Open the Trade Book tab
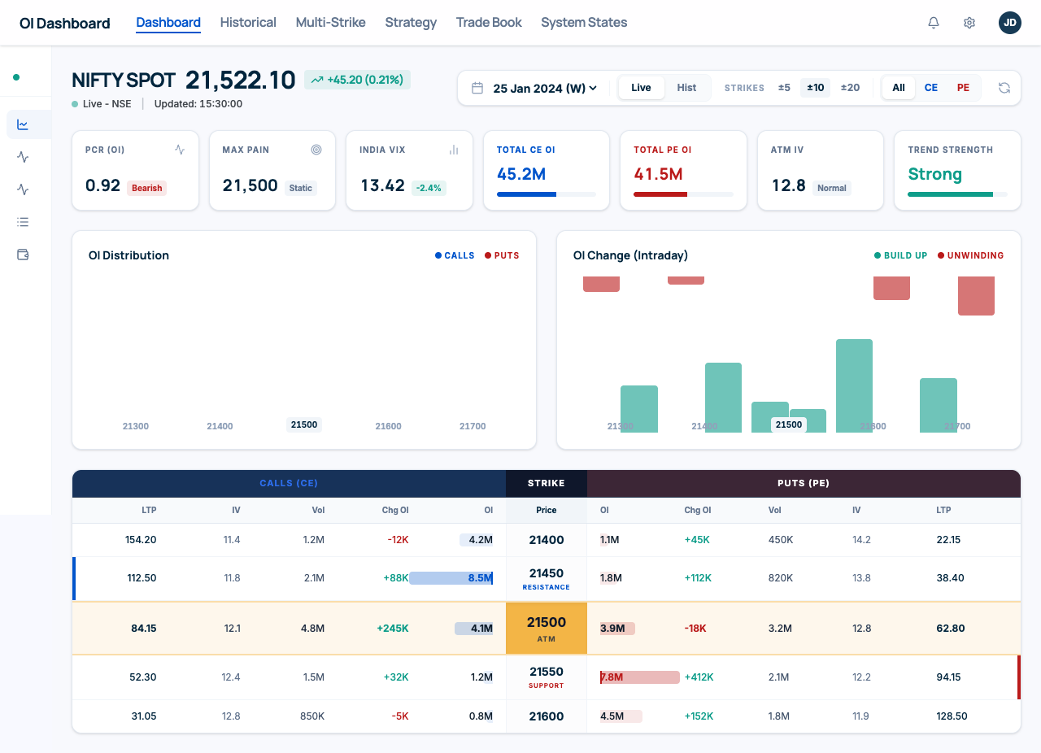The image size is (1041, 753). [x=489, y=23]
